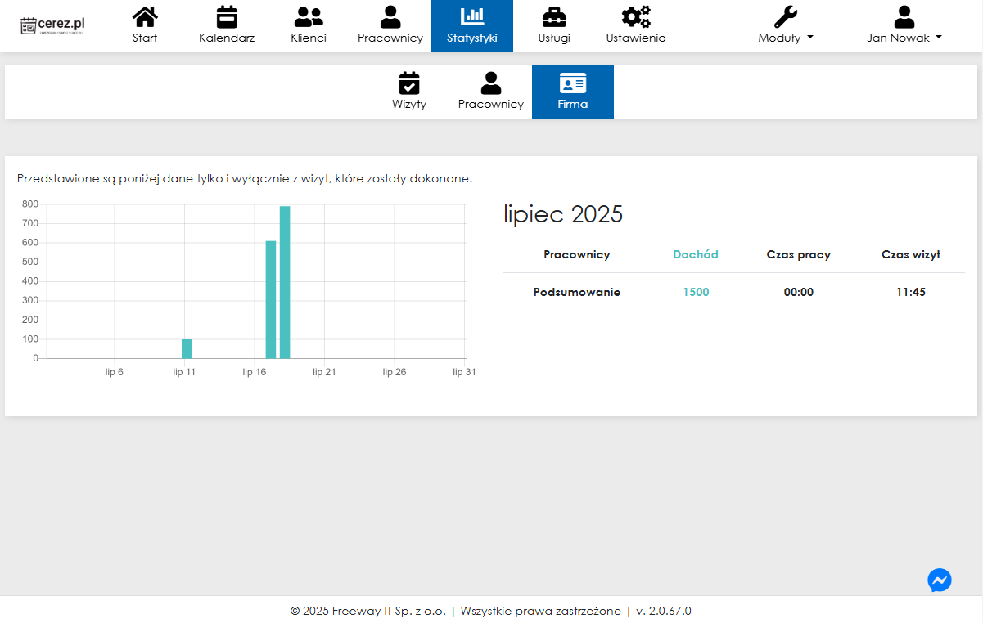Click the Podsumowanie income value 1500

(x=696, y=292)
